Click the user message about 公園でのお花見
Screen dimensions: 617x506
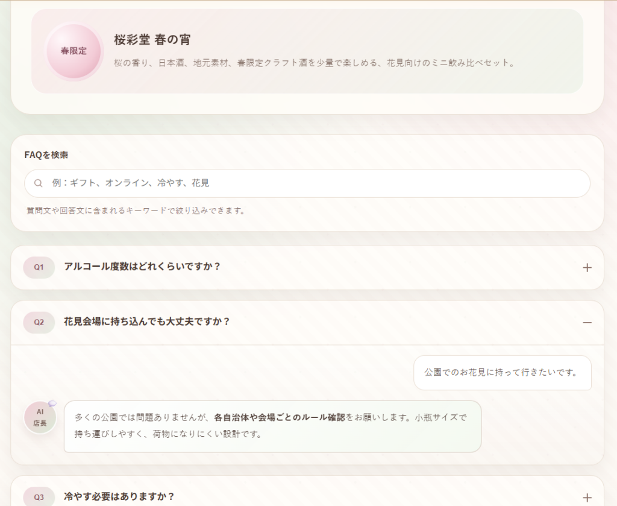click(502, 373)
